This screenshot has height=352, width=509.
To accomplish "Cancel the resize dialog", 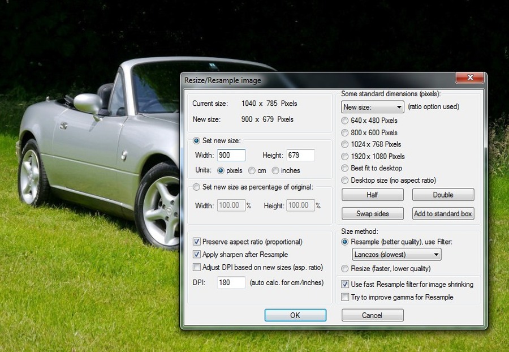I will [x=373, y=315].
